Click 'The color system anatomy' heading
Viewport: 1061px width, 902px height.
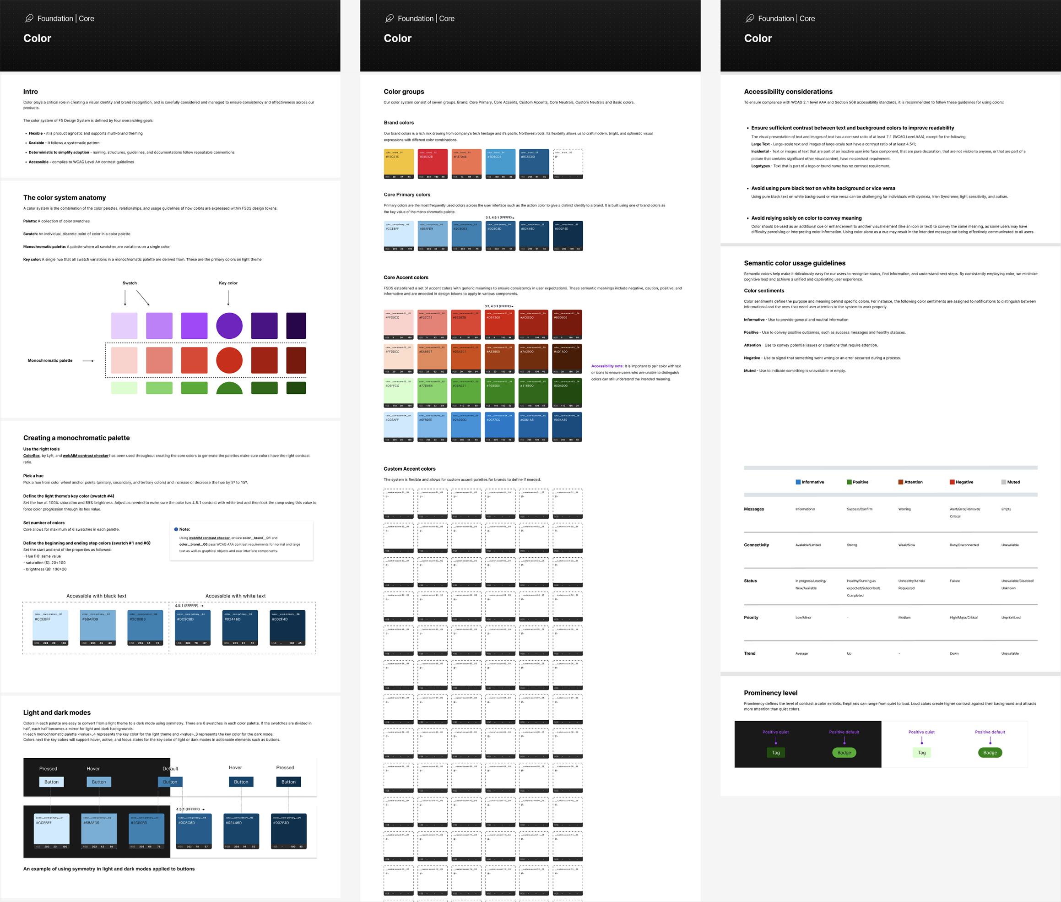(65, 198)
